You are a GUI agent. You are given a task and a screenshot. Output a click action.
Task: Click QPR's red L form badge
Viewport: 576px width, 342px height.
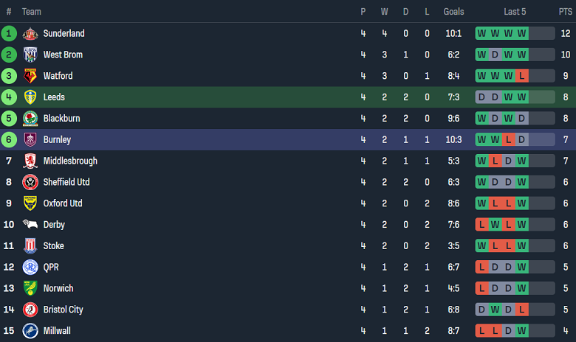(482, 267)
